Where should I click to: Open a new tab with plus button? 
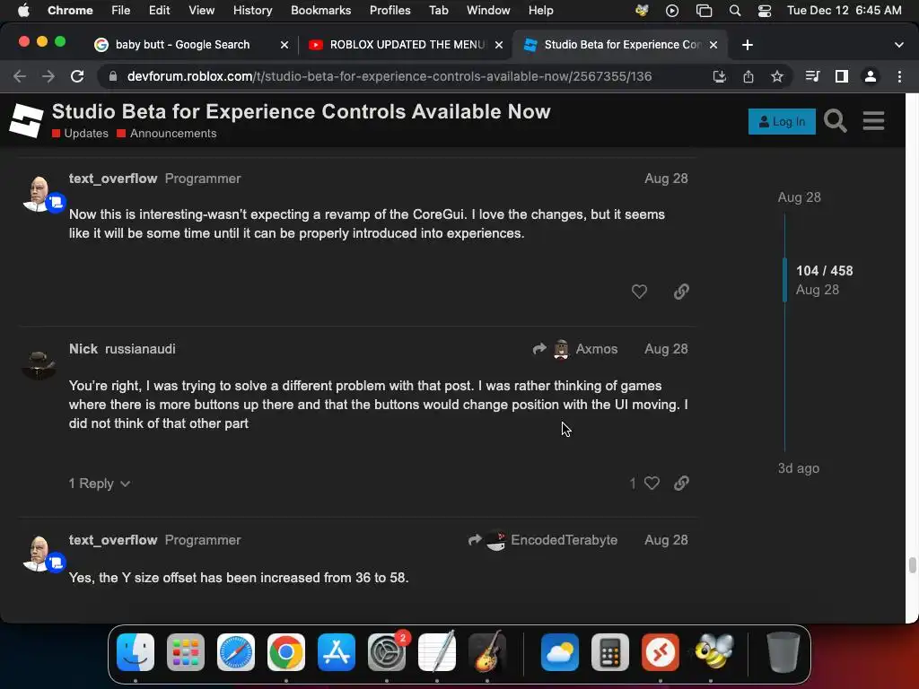[748, 45]
